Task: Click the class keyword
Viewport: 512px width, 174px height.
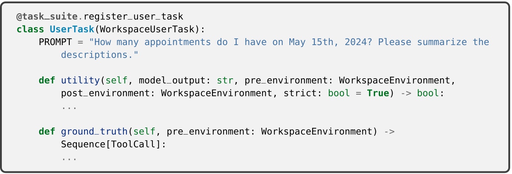Action: (x=30, y=30)
